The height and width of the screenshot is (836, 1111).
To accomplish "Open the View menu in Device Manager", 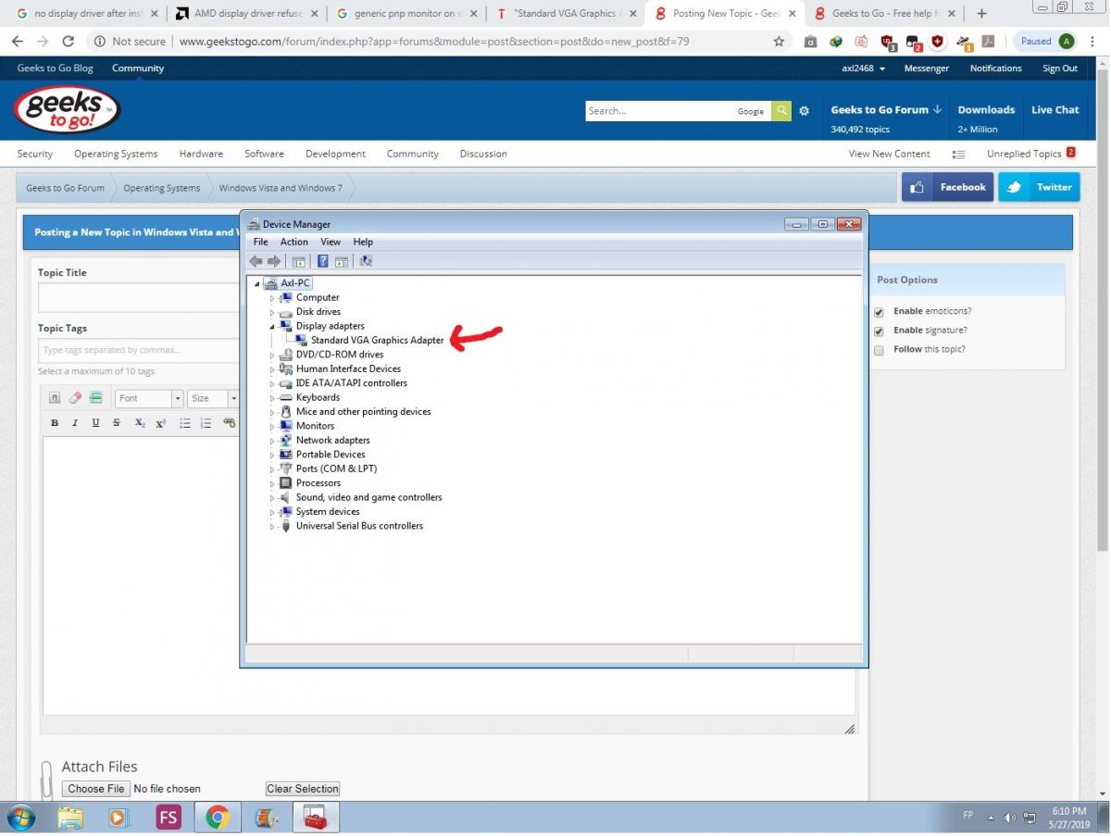I will (x=331, y=242).
